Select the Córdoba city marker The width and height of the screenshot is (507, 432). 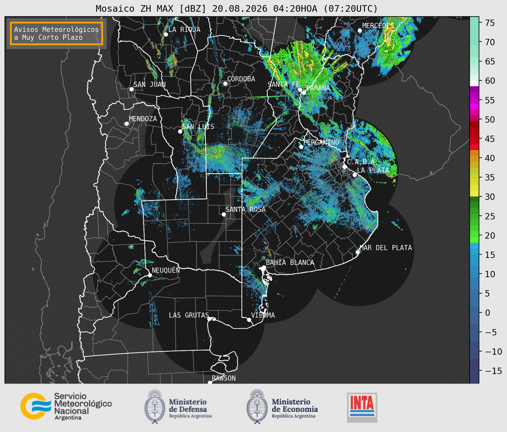click(x=225, y=84)
